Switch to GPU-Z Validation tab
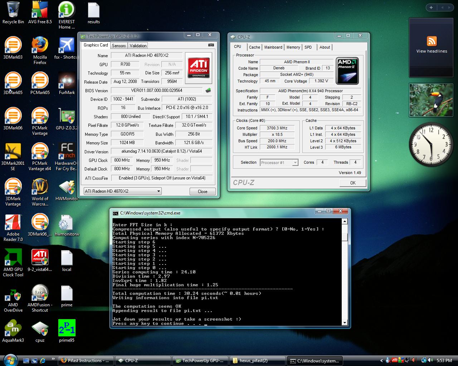Screen dimensions: 458x366 [x=138, y=46]
